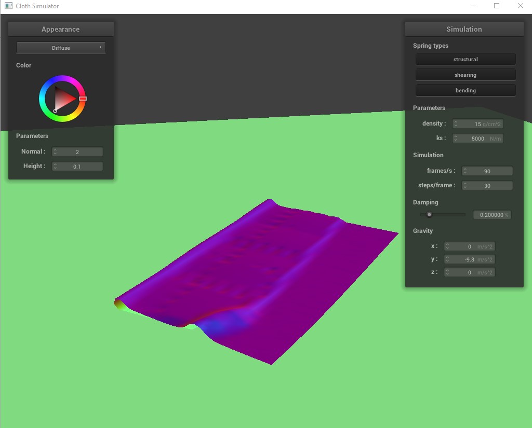Screen dimensions: 532x428
Task: Click the Simulation panel header
Action: point(464,29)
